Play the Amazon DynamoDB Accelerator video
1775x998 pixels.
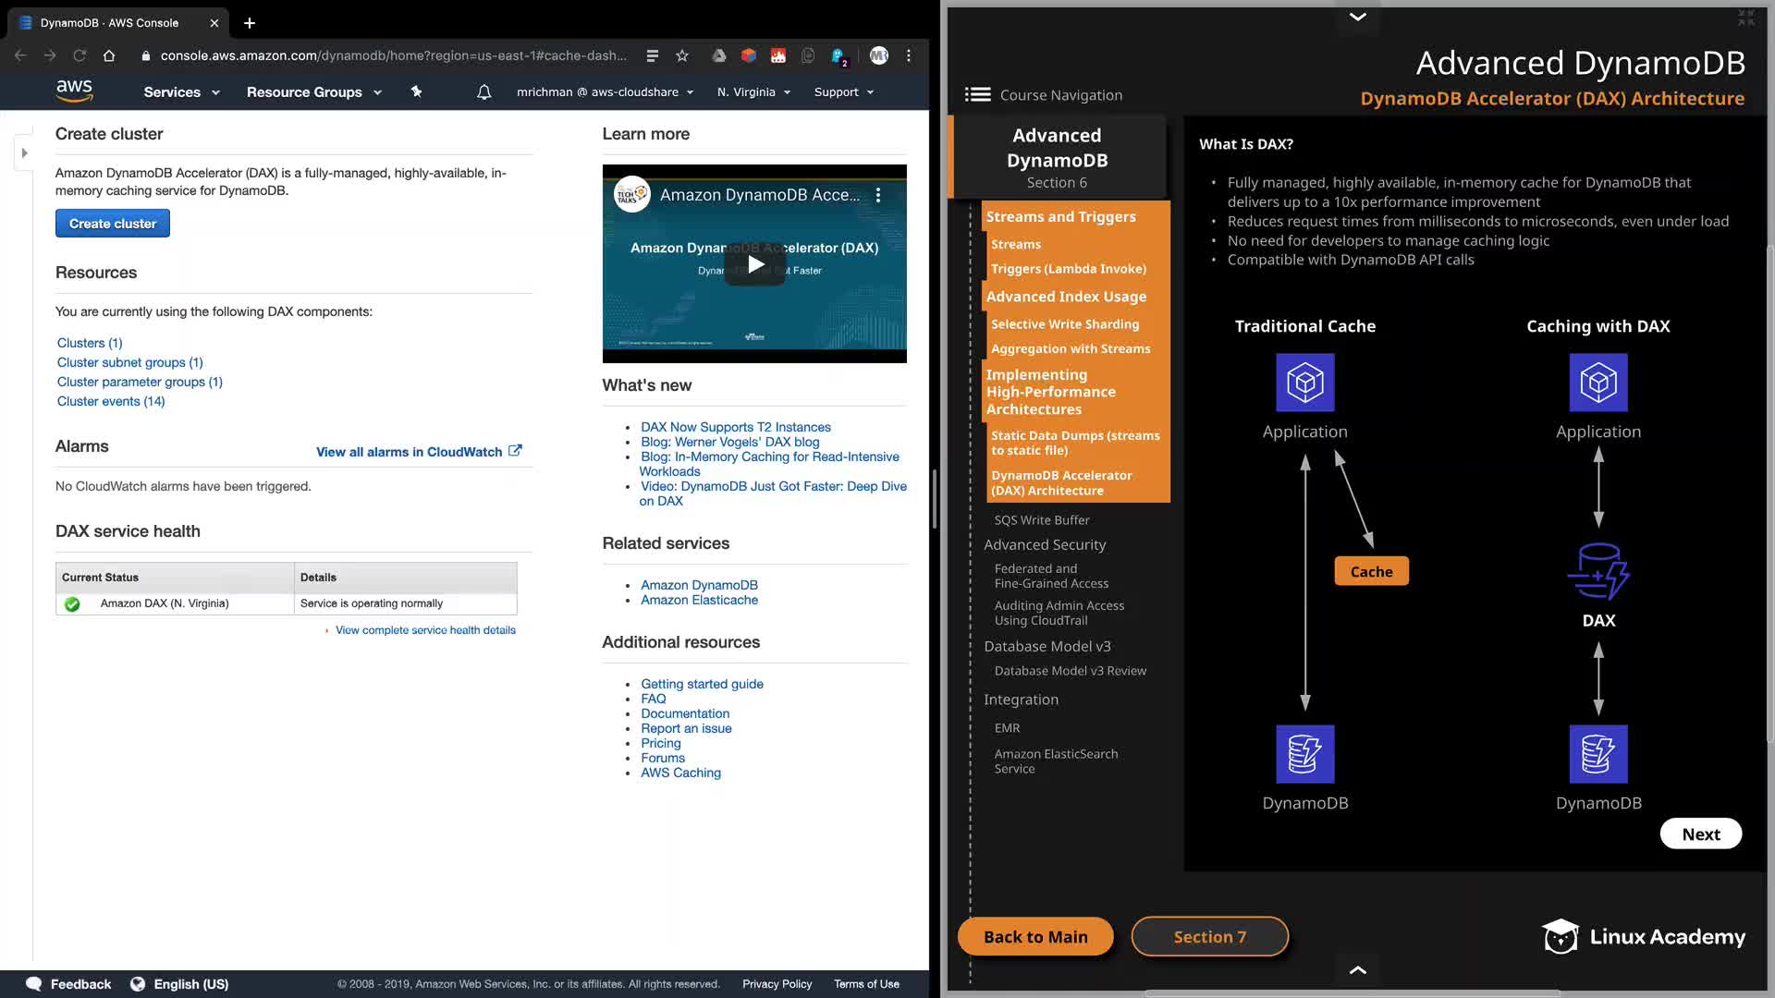click(x=755, y=265)
